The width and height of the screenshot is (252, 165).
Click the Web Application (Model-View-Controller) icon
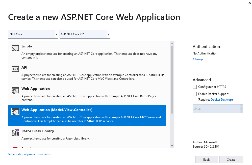click(15, 111)
